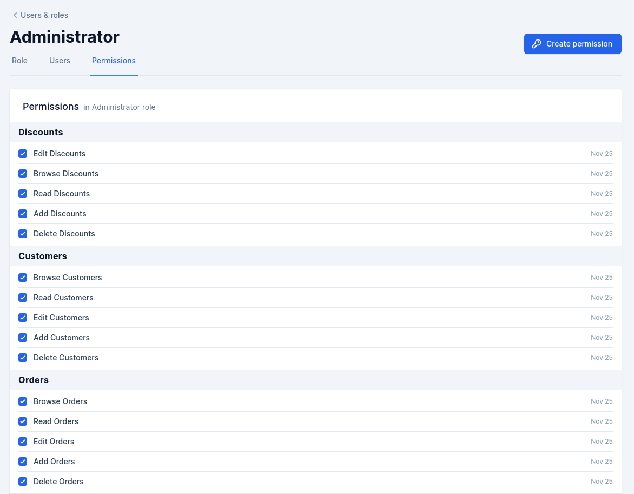The width and height of the screenshot is (634, 494).
Task: Toggle the Read Discounts checkbox
Action: (23, 194)
